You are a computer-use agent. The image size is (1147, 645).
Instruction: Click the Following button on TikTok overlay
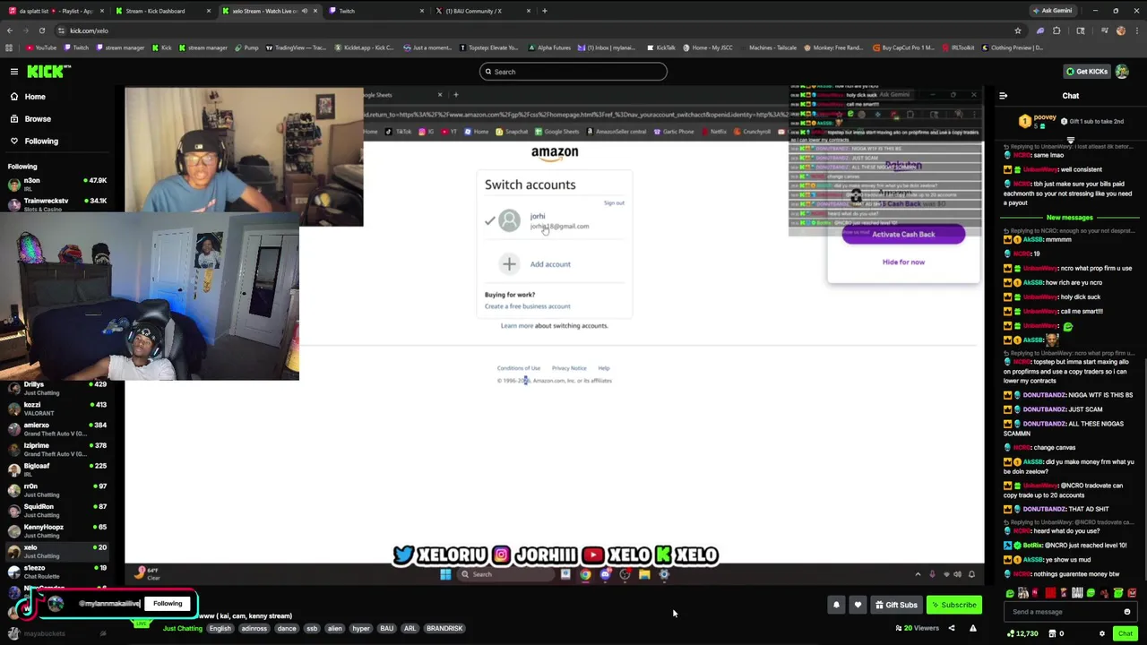pos(168,604)
